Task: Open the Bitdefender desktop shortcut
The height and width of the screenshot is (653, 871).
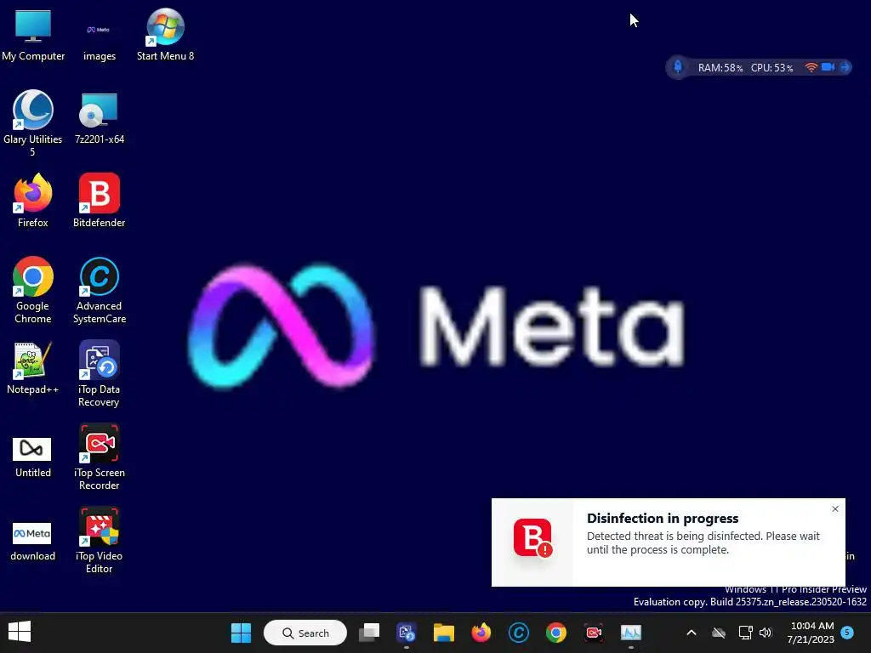Action: pyautogui.click(x=99, y=201)
